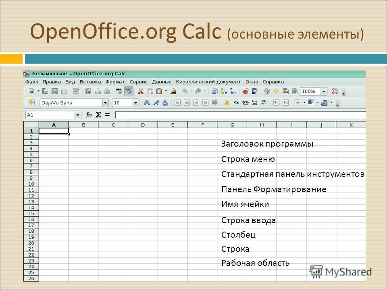This screenshot has width=387, height=290.
Task: Toggle the Data Sources icon
Action: [295, 91]
